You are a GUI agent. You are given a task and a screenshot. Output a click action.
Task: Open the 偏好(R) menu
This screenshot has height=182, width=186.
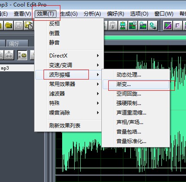click(x=116, y=14)
